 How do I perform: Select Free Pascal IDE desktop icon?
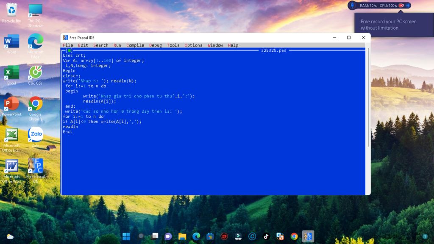[36, 171]
